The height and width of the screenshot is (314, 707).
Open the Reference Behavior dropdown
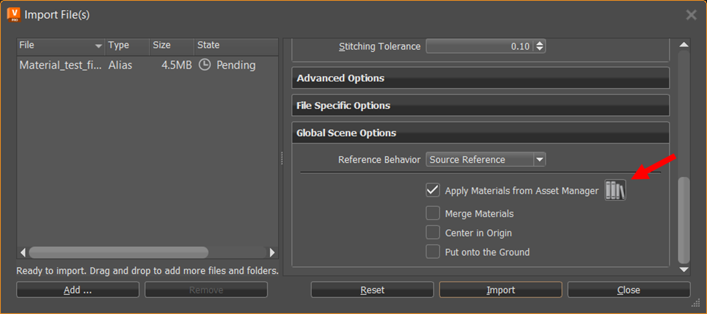click(x=540, y=159)
